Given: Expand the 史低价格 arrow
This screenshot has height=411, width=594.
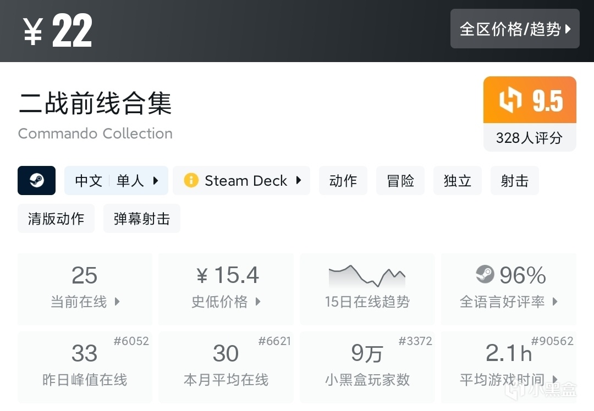Looking at the screenshot, I should coord(258,302).
